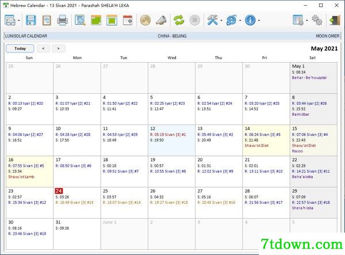This screenshot has width=345, height=255.
Task: Click S: 09:26 on day 31
Action: pyautogui.click(x=62, y=229)
